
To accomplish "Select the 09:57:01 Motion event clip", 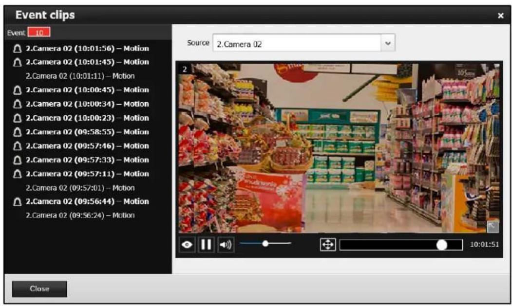I will [80, 188].
